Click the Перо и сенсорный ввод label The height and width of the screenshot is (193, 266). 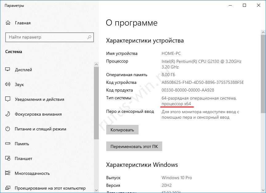click(x=130, y=111)
